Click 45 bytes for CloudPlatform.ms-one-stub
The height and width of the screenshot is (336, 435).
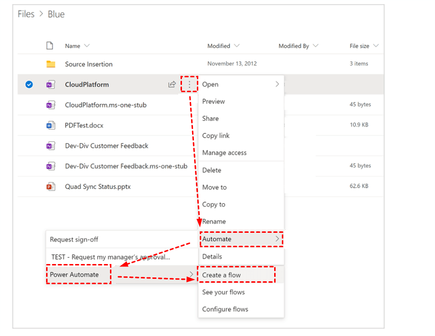(360, 104)
